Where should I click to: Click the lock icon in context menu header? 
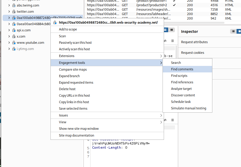[55, 22]
